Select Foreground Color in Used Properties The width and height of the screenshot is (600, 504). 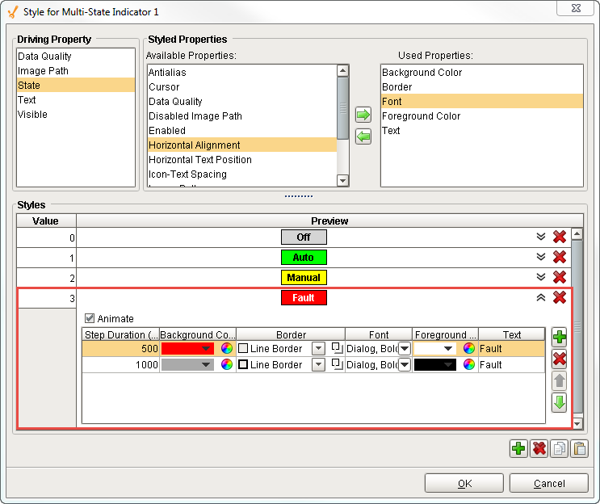click(482, 116)
